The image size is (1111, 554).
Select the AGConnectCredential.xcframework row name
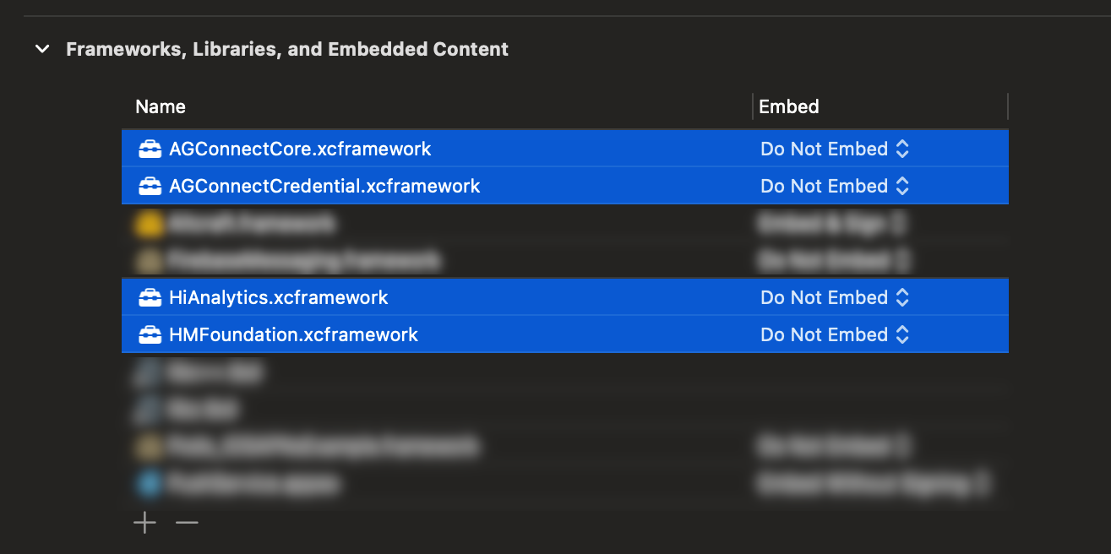pos(324,187)
